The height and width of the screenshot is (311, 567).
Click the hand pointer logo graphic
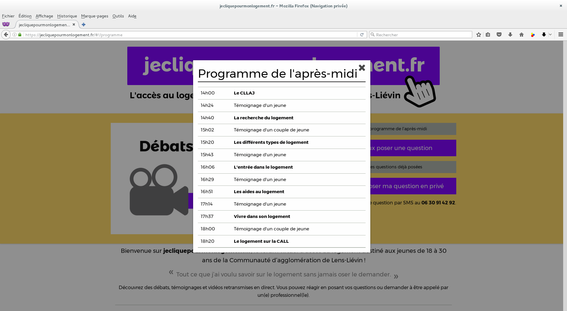click(420, 92)
